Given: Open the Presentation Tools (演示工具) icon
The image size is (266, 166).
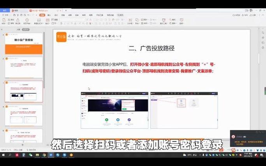Looking at the screenshot, I should click(x=164, y=20).
